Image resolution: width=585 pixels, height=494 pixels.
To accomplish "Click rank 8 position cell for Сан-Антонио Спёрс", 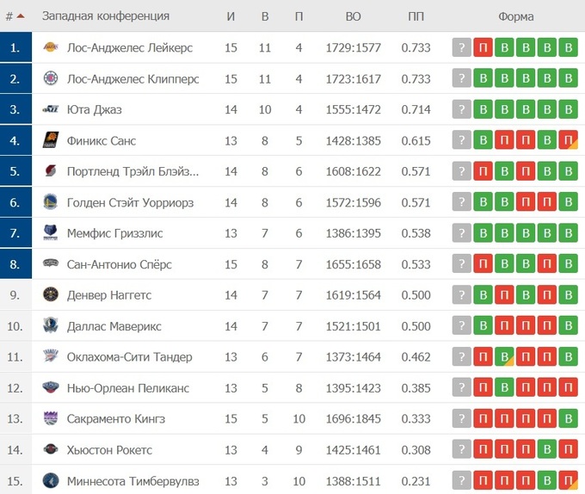I will point(15,264).
